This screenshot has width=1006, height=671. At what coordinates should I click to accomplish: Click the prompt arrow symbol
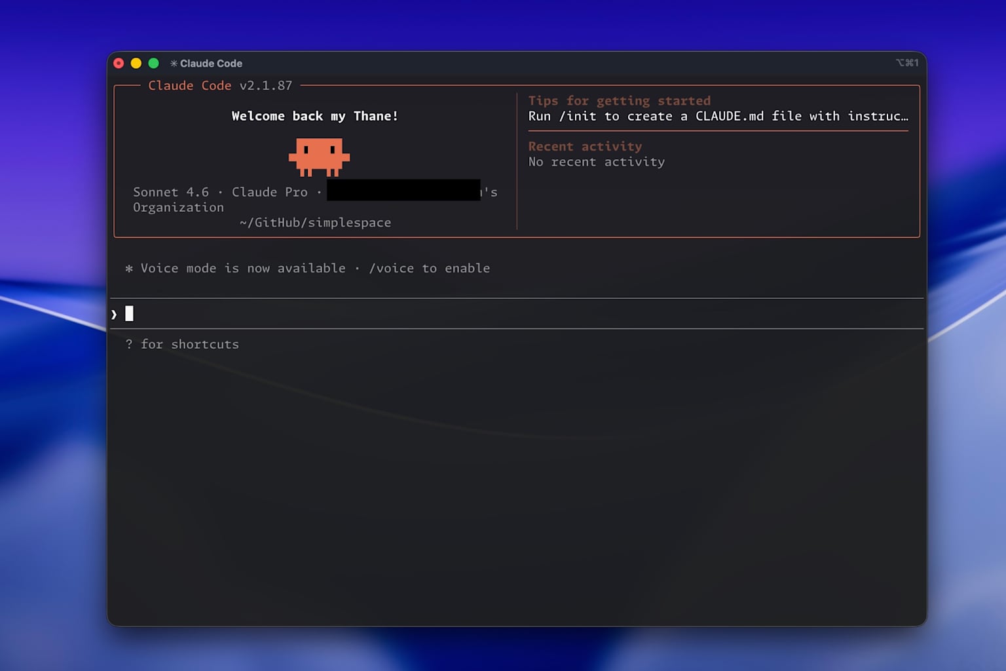pyautogui.click(x=114, y=313)
